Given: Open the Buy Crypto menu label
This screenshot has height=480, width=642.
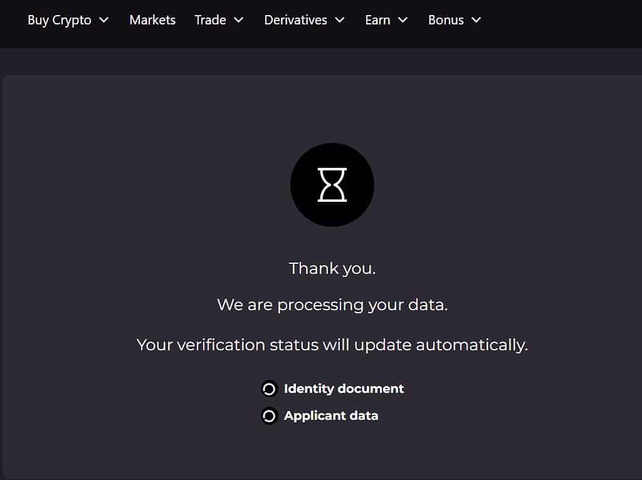Looking at the screenshot, I should [x=60, y=21].
